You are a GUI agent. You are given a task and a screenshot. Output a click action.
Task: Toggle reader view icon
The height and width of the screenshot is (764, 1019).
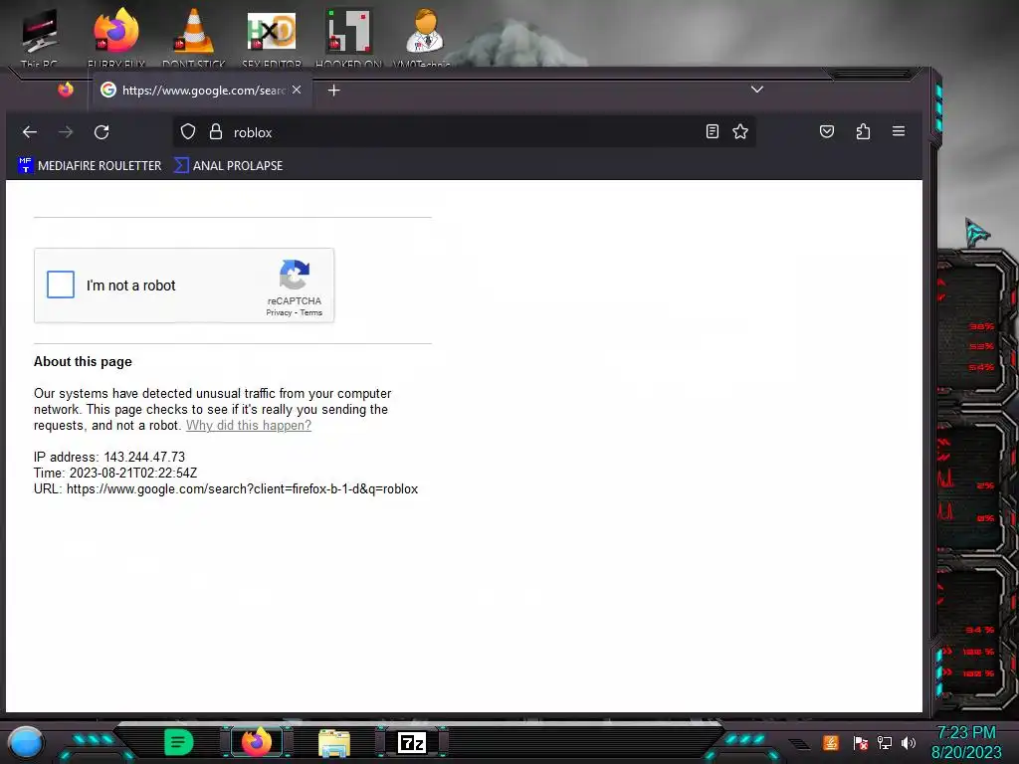pos(713,132)
